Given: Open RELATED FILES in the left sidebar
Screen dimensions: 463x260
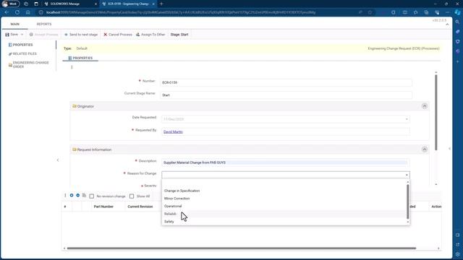Looking at the screenshot, I should coord(22,53).
